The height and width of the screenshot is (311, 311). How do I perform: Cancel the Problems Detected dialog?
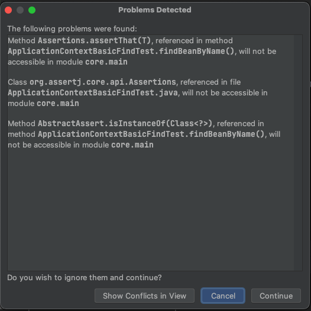(223, 296)
